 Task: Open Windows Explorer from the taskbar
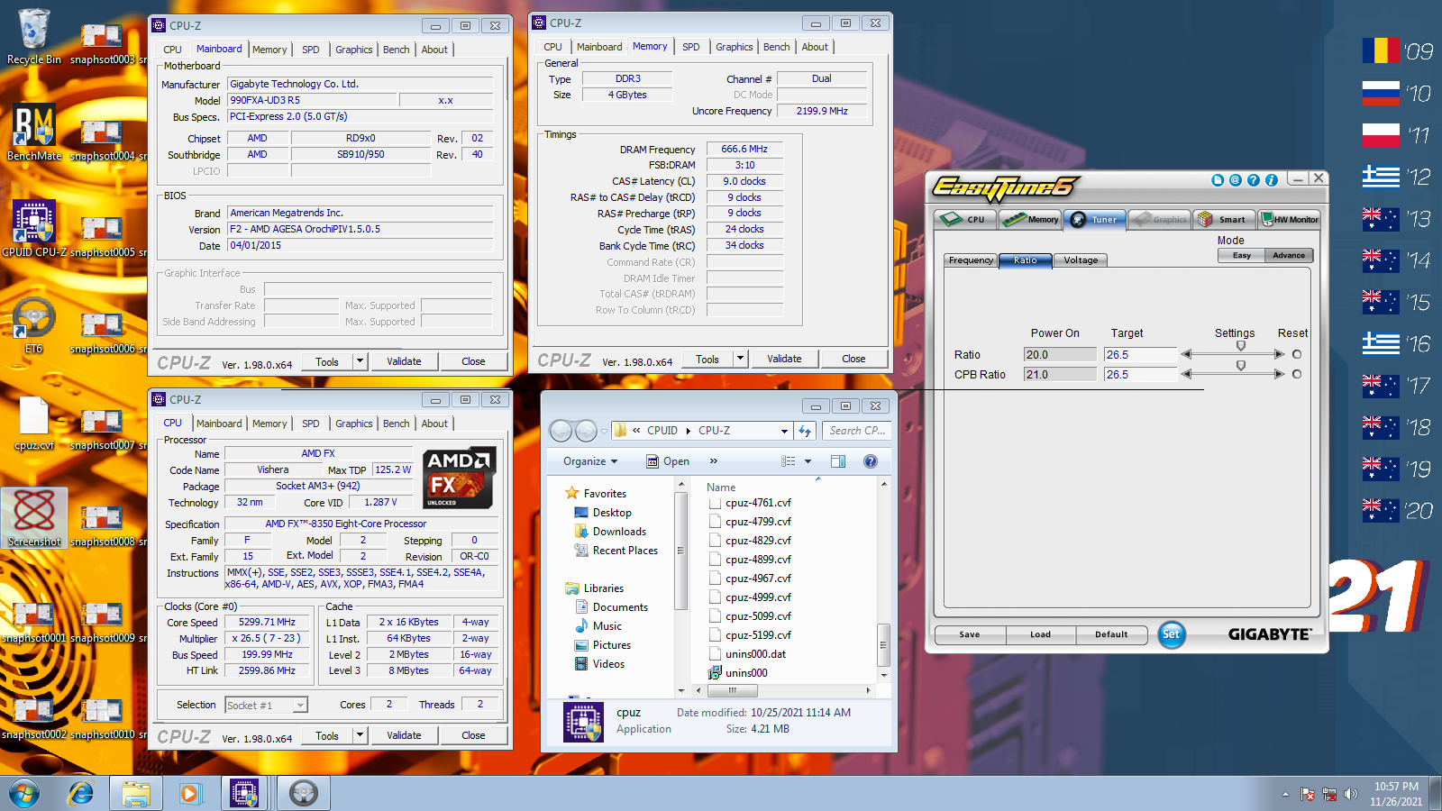[x=136, y=794]
